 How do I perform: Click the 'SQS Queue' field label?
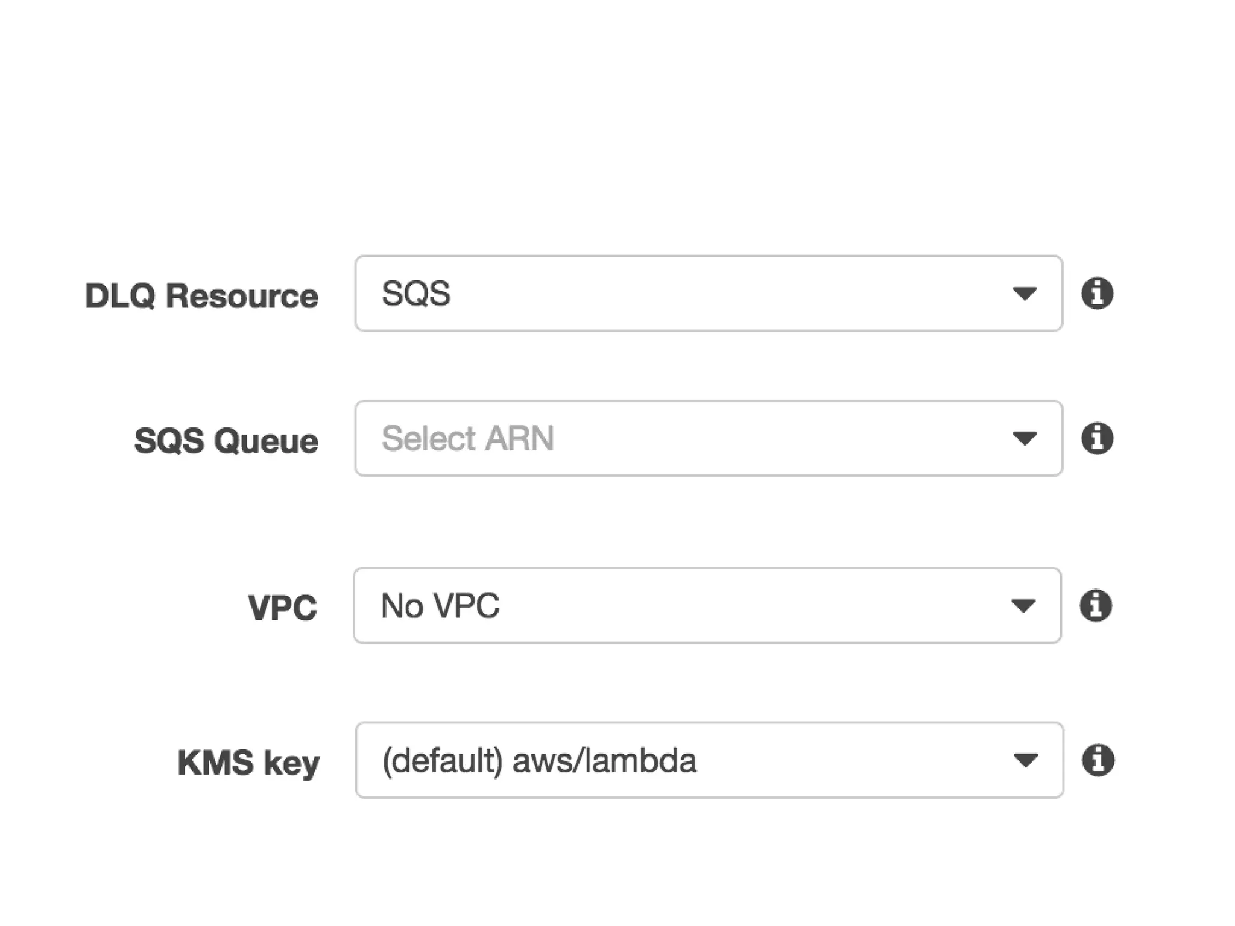226,441
